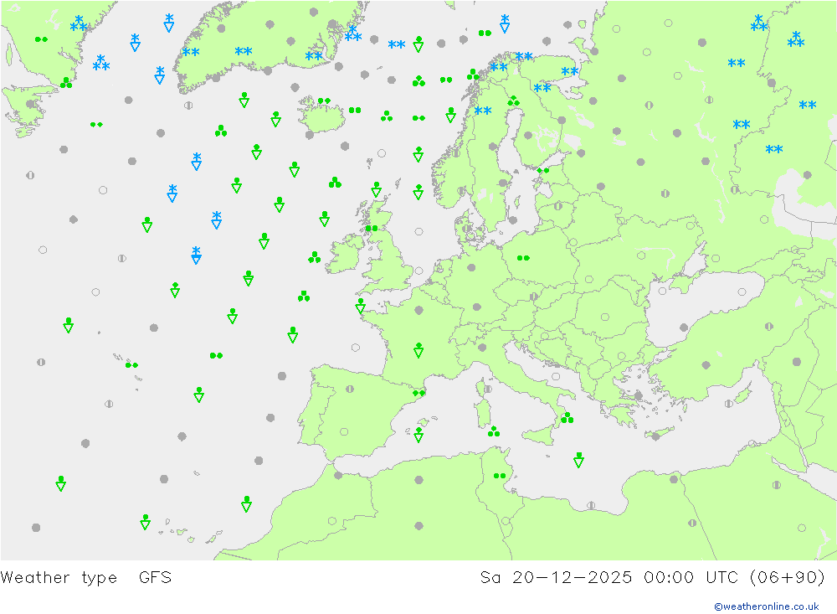Click the grey cloud dot over northern Morocco
Image resolution: width=837 pixels, height=614 pixels.
tap(338, 475)
